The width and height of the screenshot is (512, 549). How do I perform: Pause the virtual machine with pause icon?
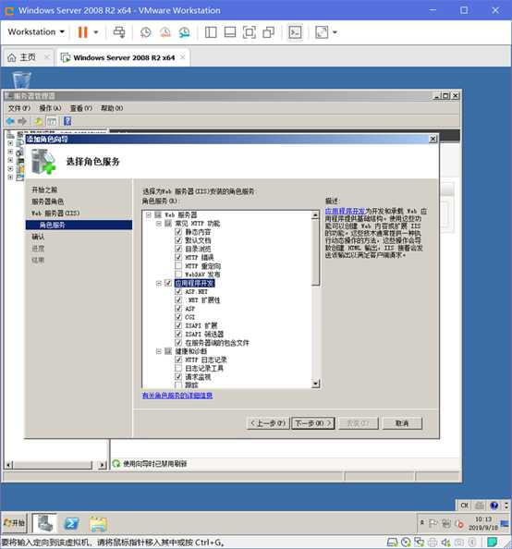click(82, 32)
